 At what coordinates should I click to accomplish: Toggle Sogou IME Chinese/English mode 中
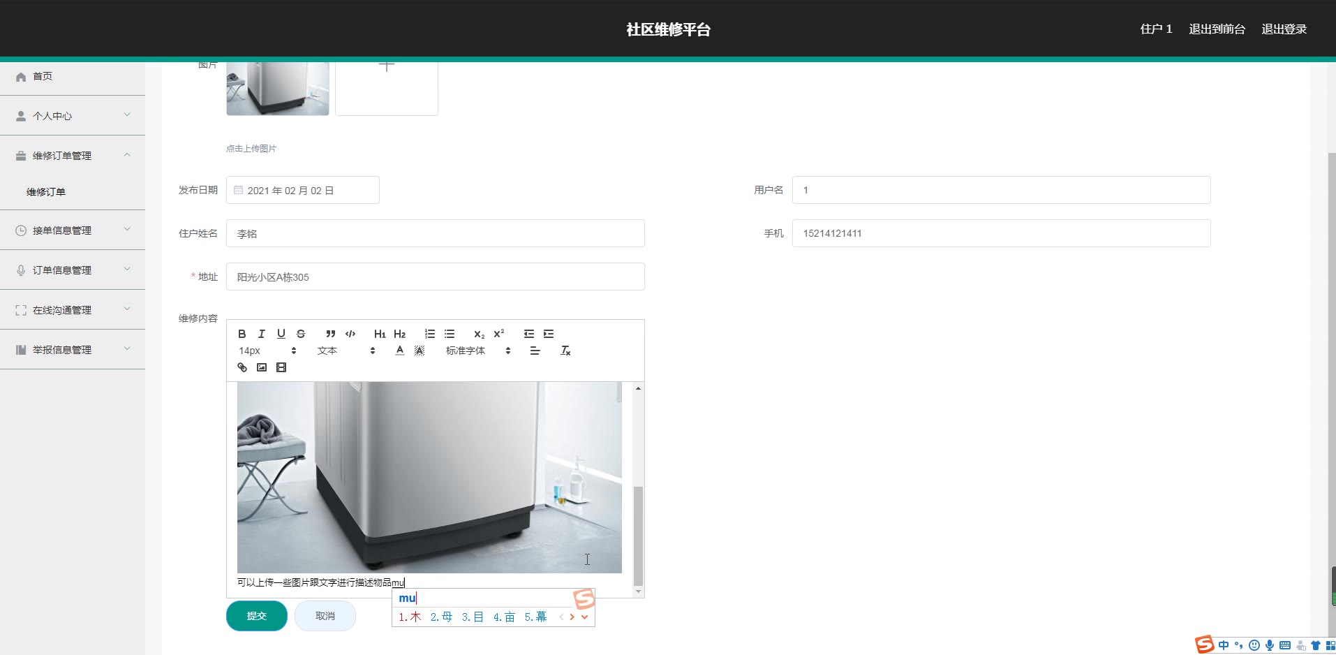1224,645
